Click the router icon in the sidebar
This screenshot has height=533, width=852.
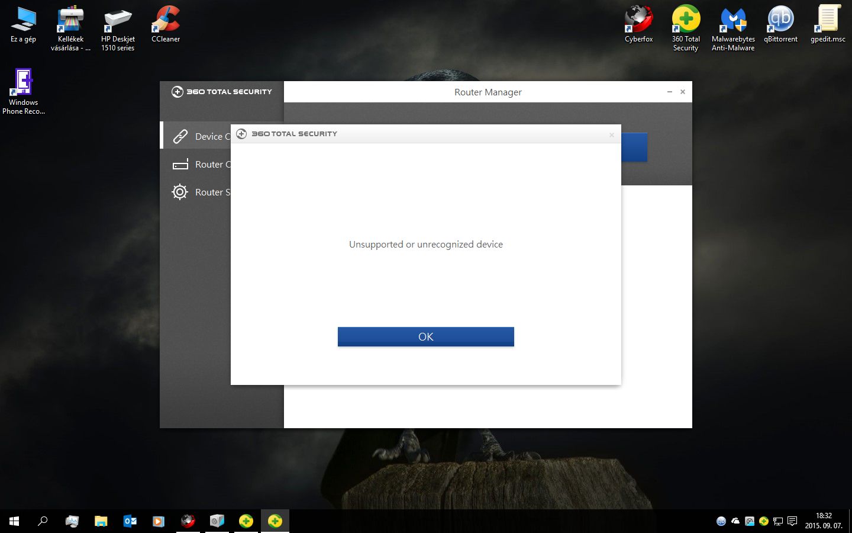(180, 164)
